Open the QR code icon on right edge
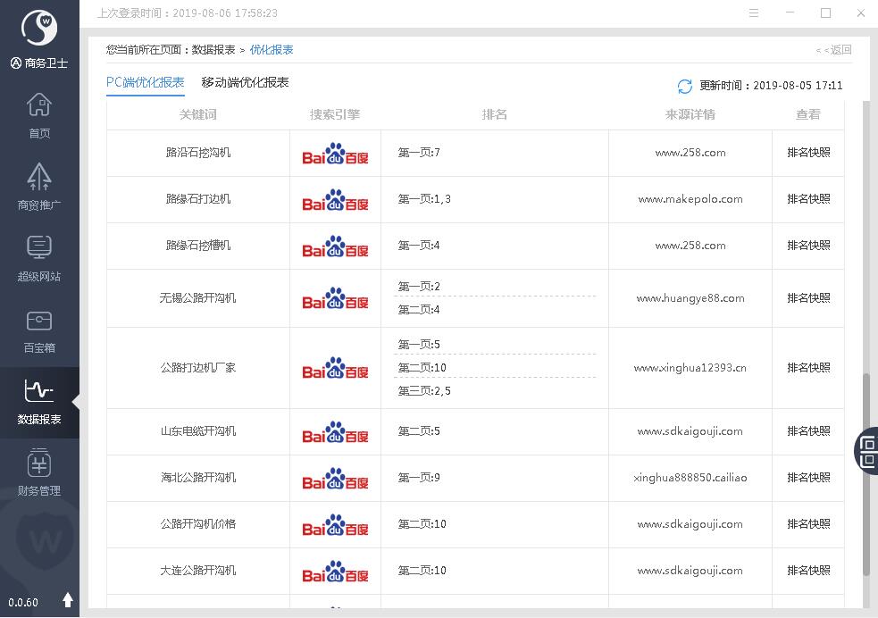Viewport: 878px width, 618px height. (867, 450)
